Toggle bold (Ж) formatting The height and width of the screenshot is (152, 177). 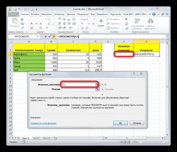(32, 23)
